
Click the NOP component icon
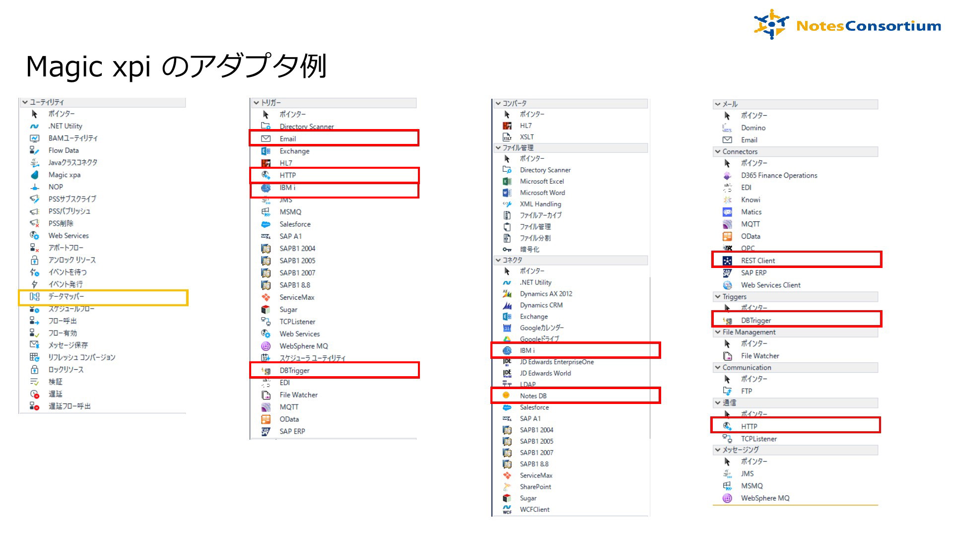34,187
